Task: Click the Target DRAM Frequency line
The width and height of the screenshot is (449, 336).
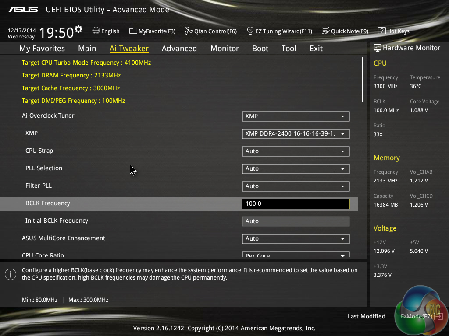Action: [71, 75]
